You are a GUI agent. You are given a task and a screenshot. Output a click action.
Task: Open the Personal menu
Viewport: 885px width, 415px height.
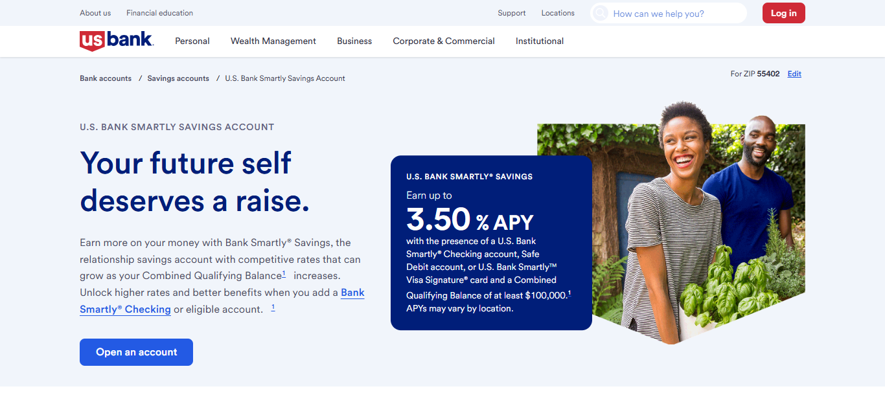point(192,41)
